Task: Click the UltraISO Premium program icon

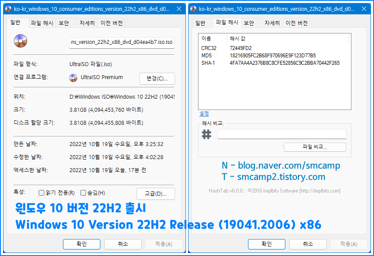Action: coord(73,78)
